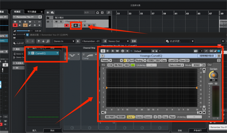
Task: Select Curve 2 tab
Action: click(x=140, y=117)
